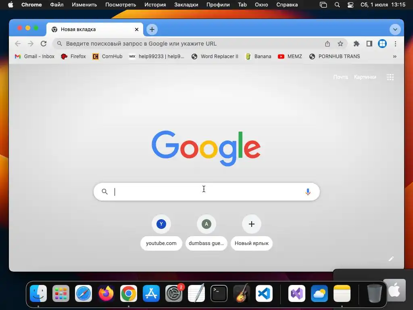The image size is (413, 310).
Task: Open the Chrome application menu
Action: 31,5
